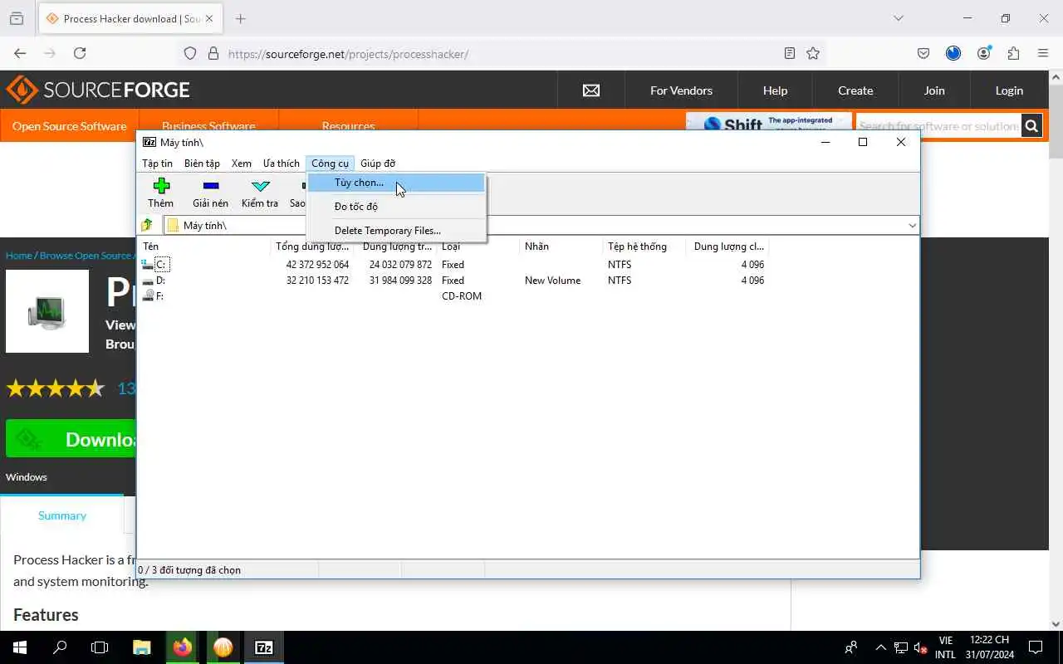
Task: Click the Home breadcrumb link
Action: pyautogui.click(x=19, y=256)
